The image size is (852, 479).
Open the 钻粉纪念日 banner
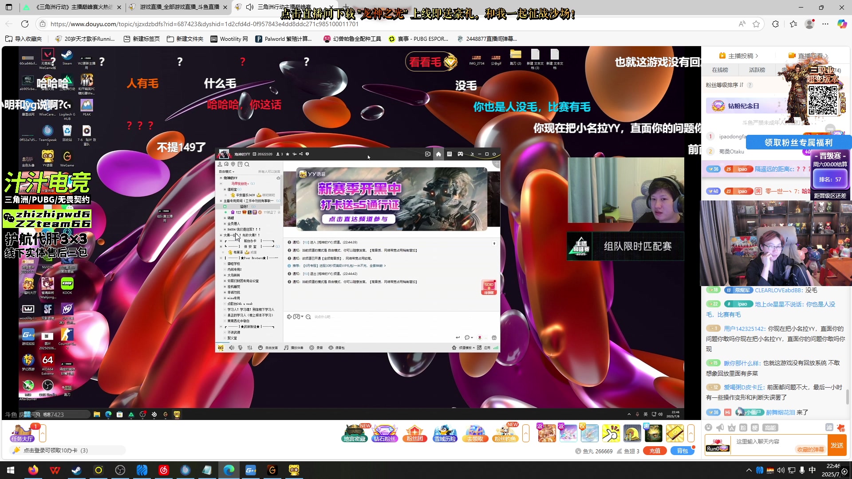tap(745, 106)
